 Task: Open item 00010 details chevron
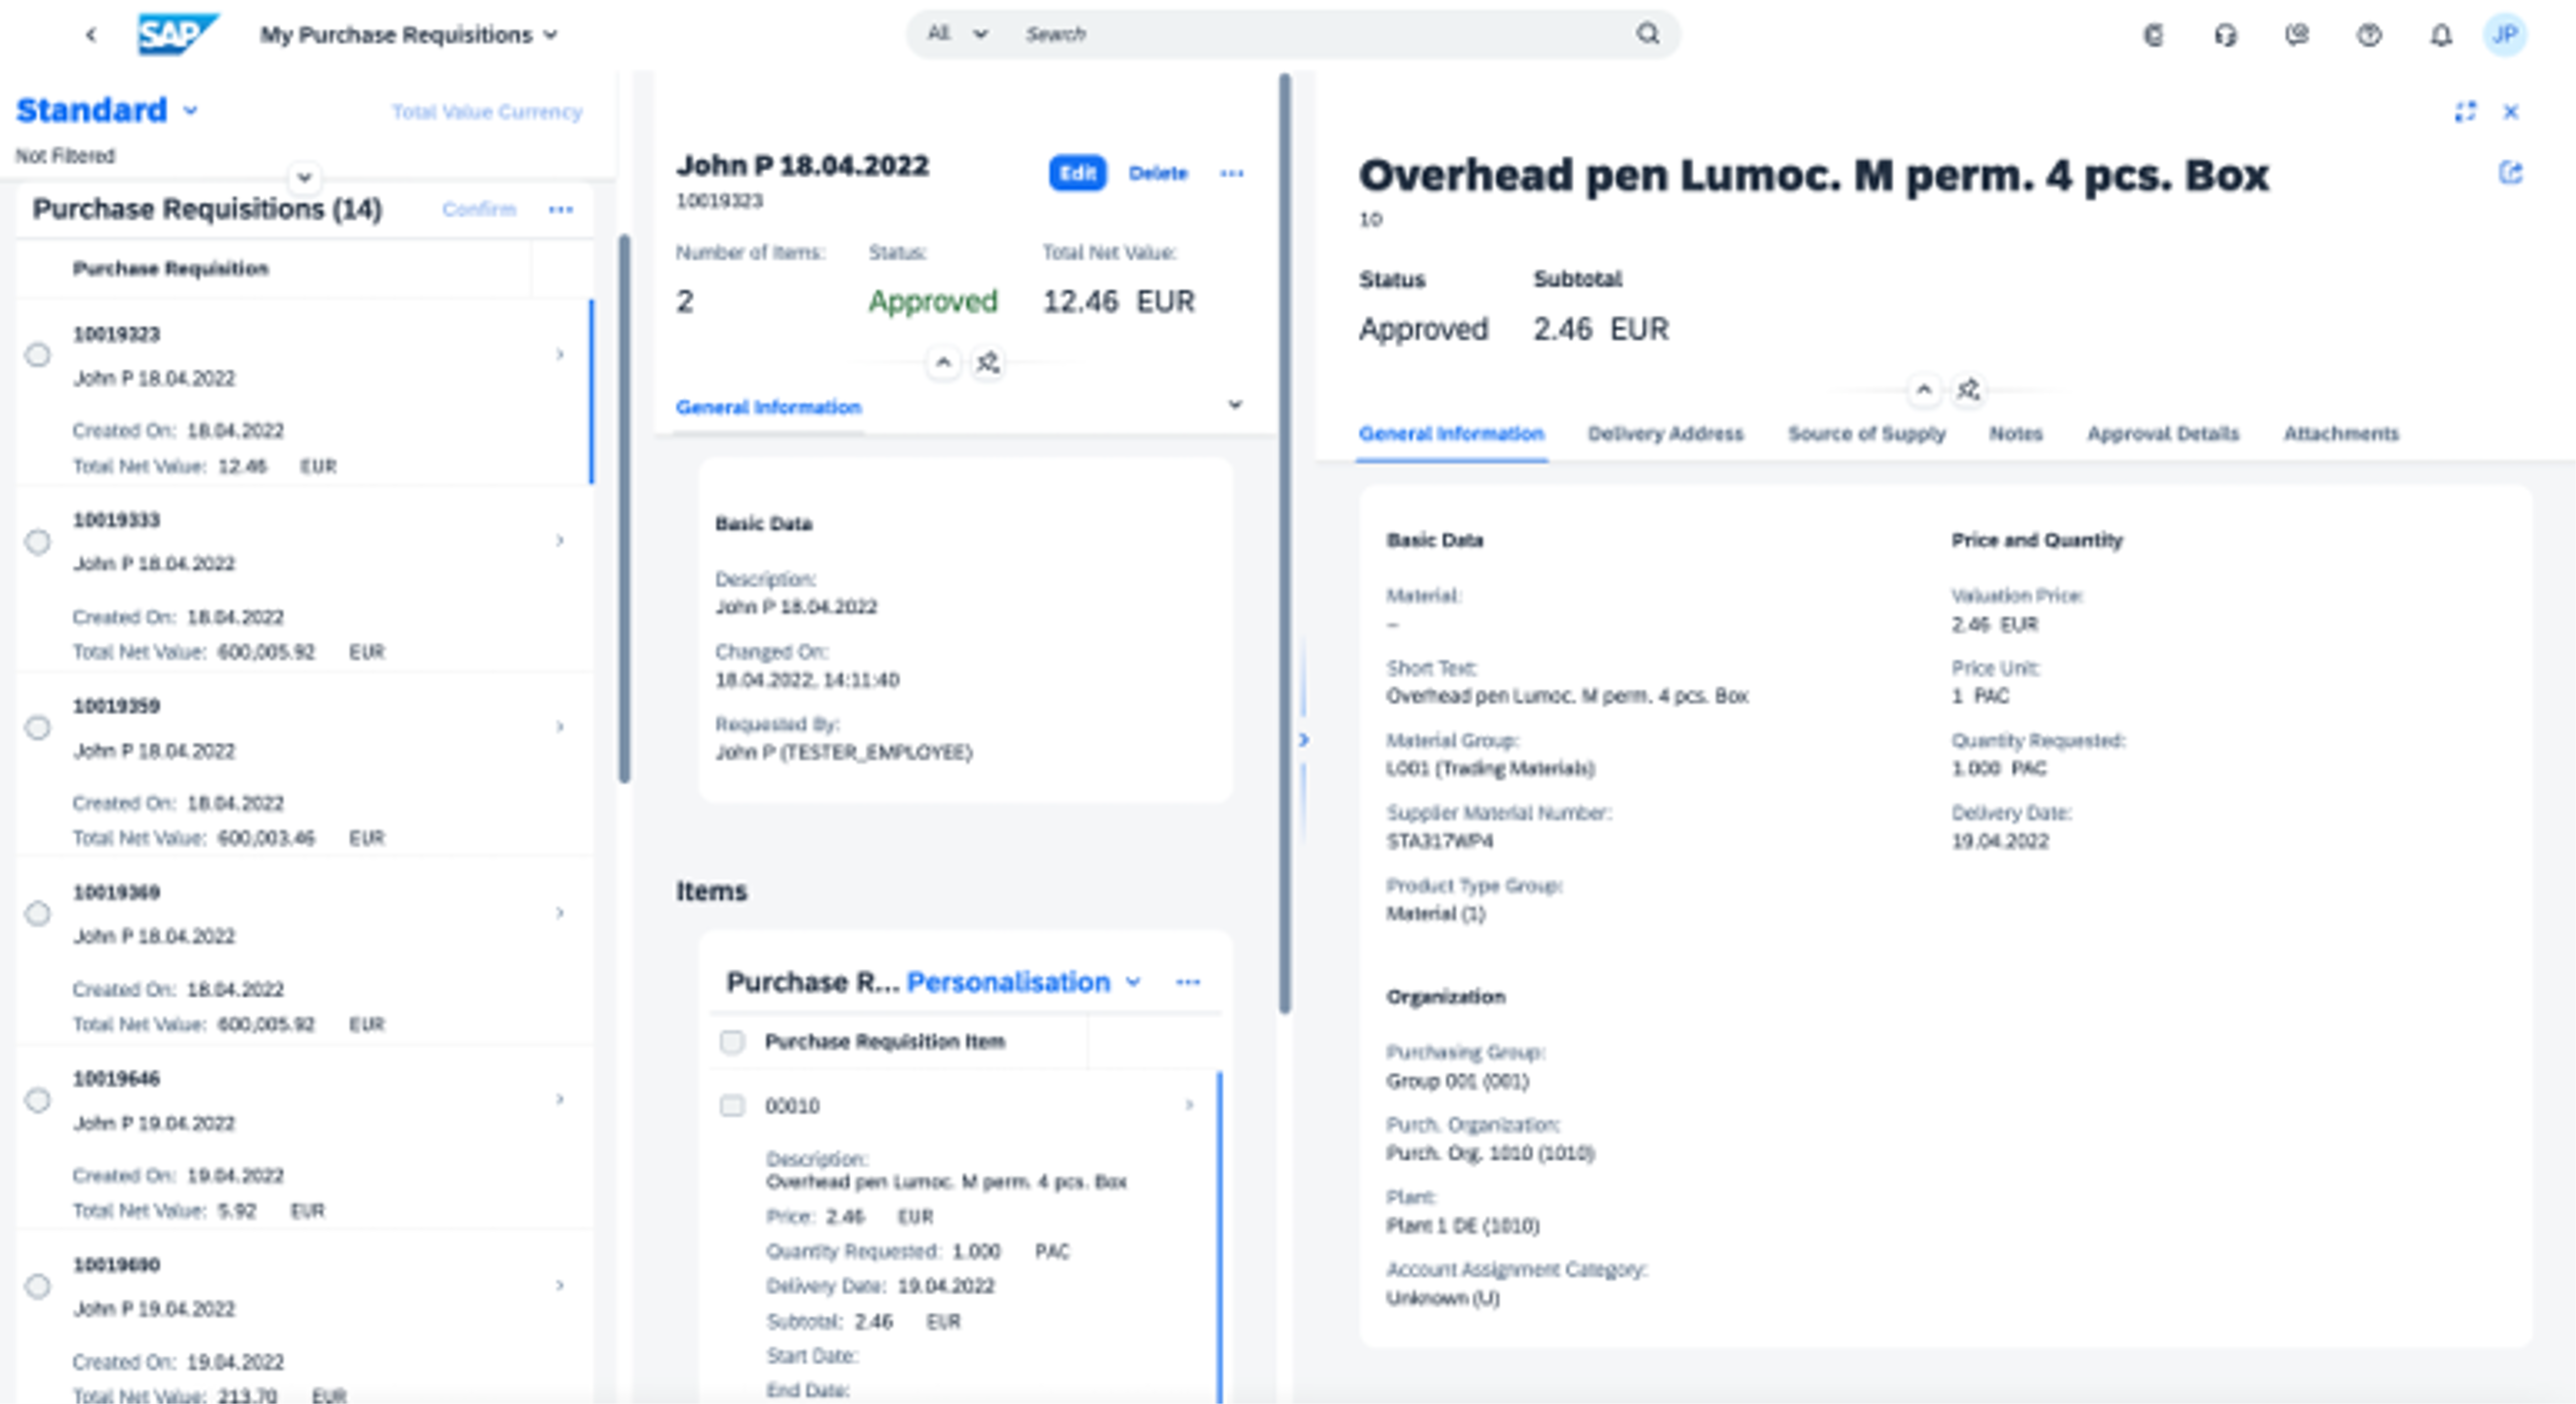(1189, 1105)
